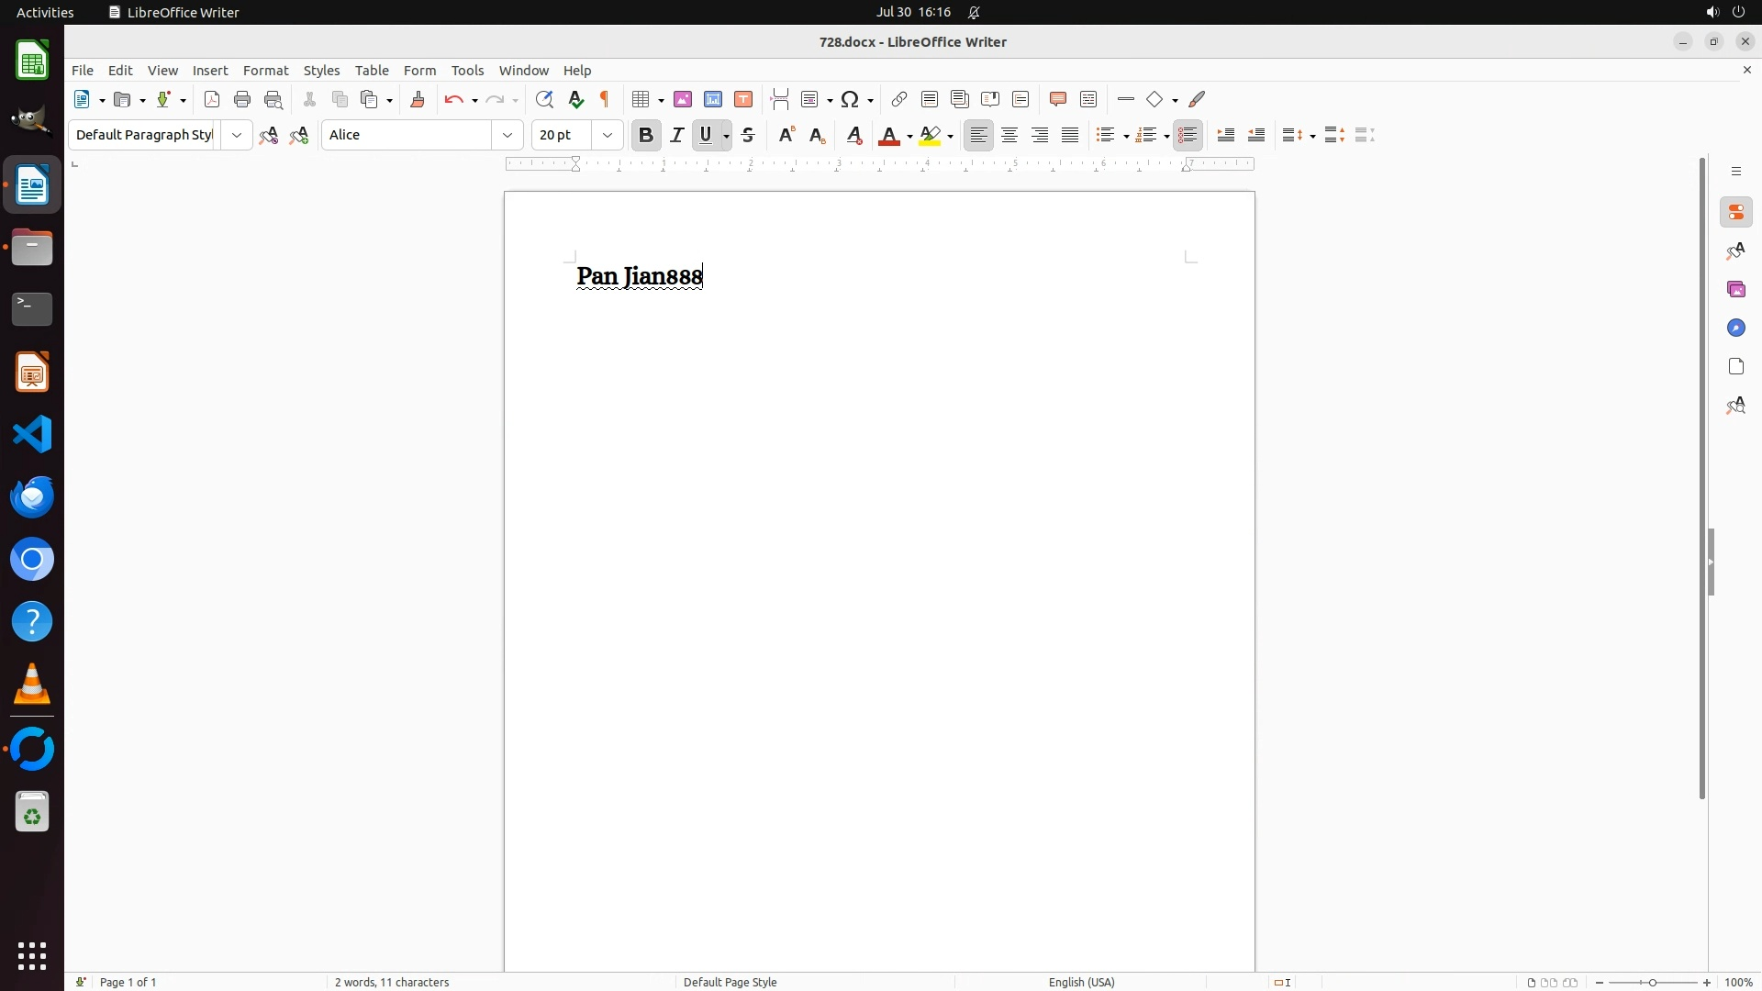Click the Export as PDF icon
Viewport: 1762px width, 991px height.
(x=212, y=100)
